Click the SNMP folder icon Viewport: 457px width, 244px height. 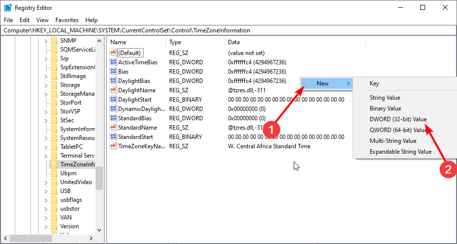[x=54, y=41]
